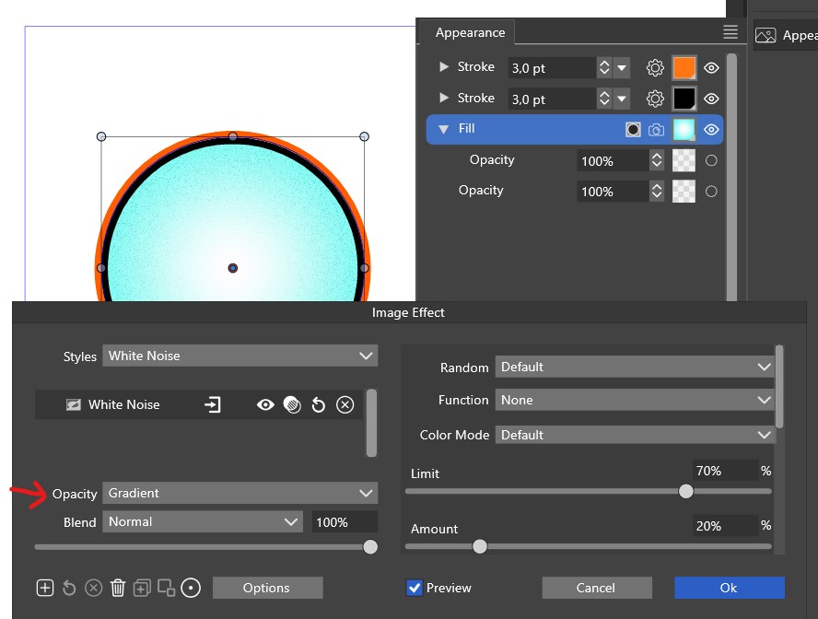818x619 pixels.
Task: Reset the White Noise effect with circular arrow
Action: pyautogui.click(x=319, y=404)
